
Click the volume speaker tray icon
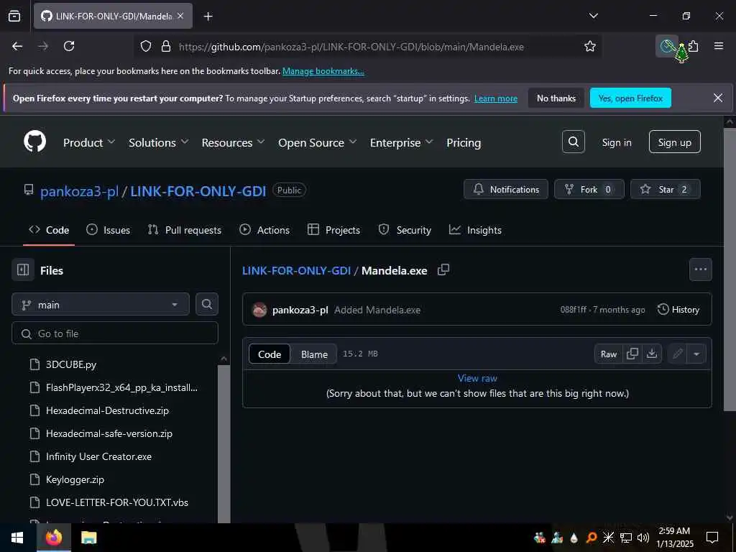pos(643,538)
